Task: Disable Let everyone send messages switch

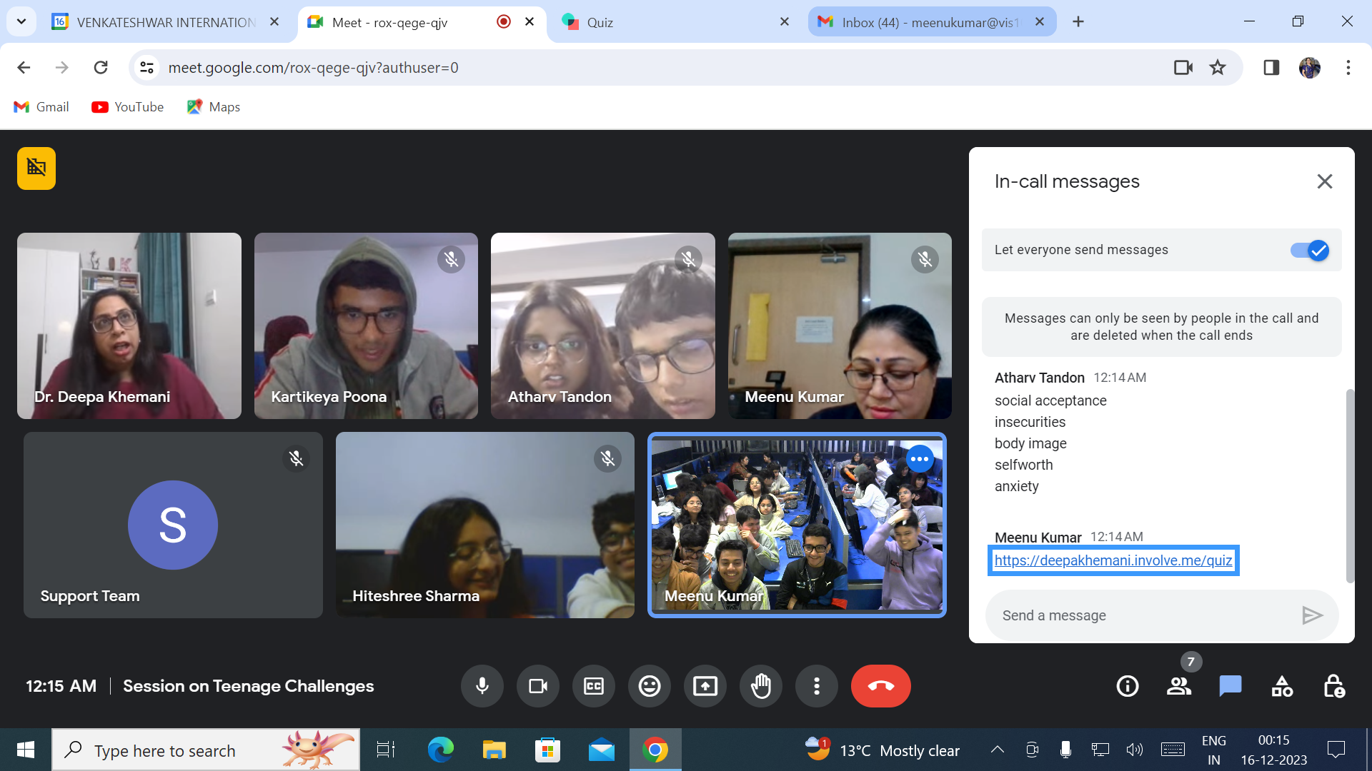Action: coord(1309,251)
